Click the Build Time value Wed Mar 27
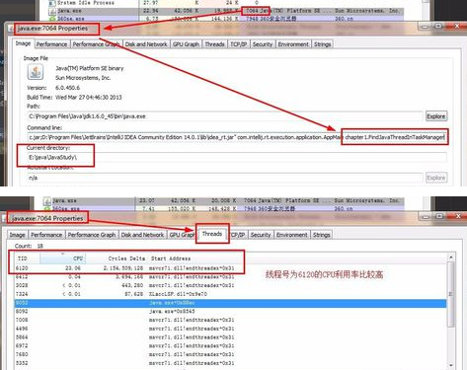The image size is (467, 370). tap(89, 98)
